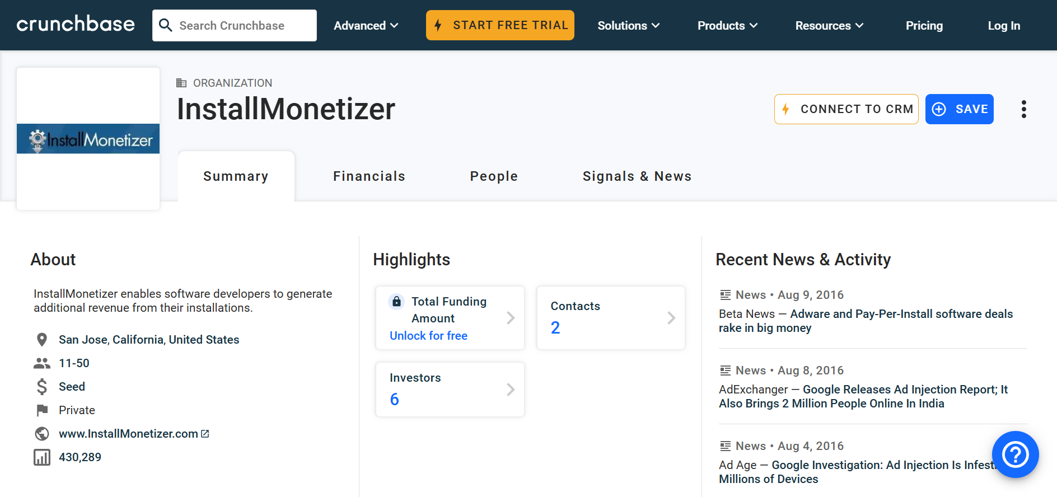Click the rank bar chart icon
1057x497 pixels.
click(42, 457)
